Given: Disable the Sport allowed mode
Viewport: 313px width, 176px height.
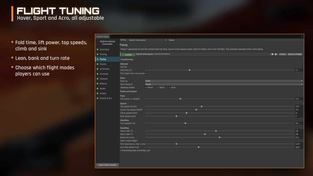Looking at the screenshot, I should click(158, 87).
